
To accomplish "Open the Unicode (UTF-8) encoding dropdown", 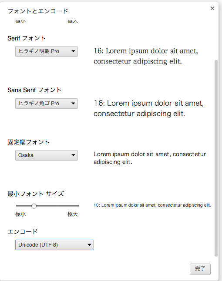I will click(54, 245).
